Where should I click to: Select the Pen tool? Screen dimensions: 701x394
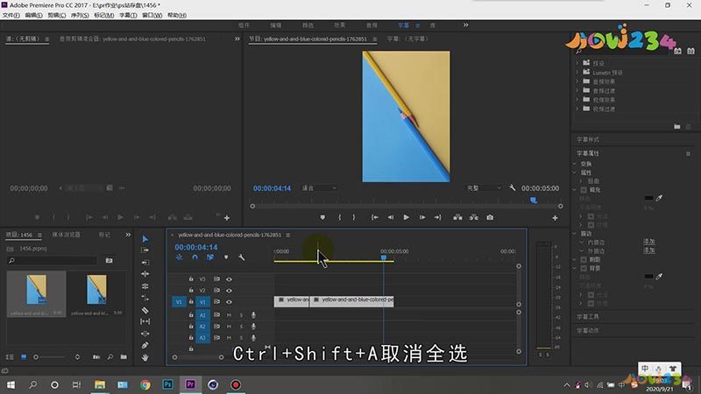point(145,345)
